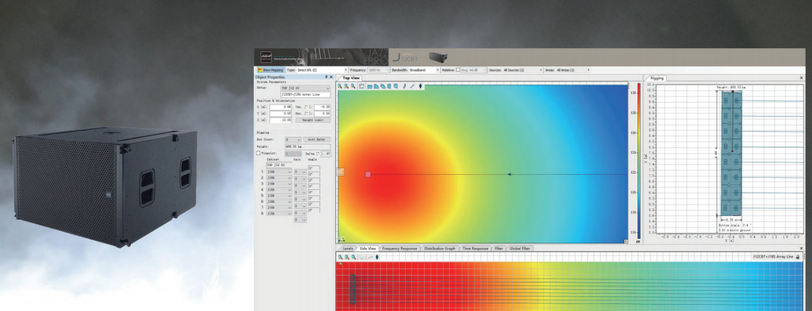
Task: Pin the Object Properties panel
Action: 326,77
